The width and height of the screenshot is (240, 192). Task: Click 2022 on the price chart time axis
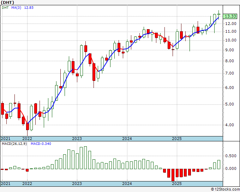click(x=27, y=139)
